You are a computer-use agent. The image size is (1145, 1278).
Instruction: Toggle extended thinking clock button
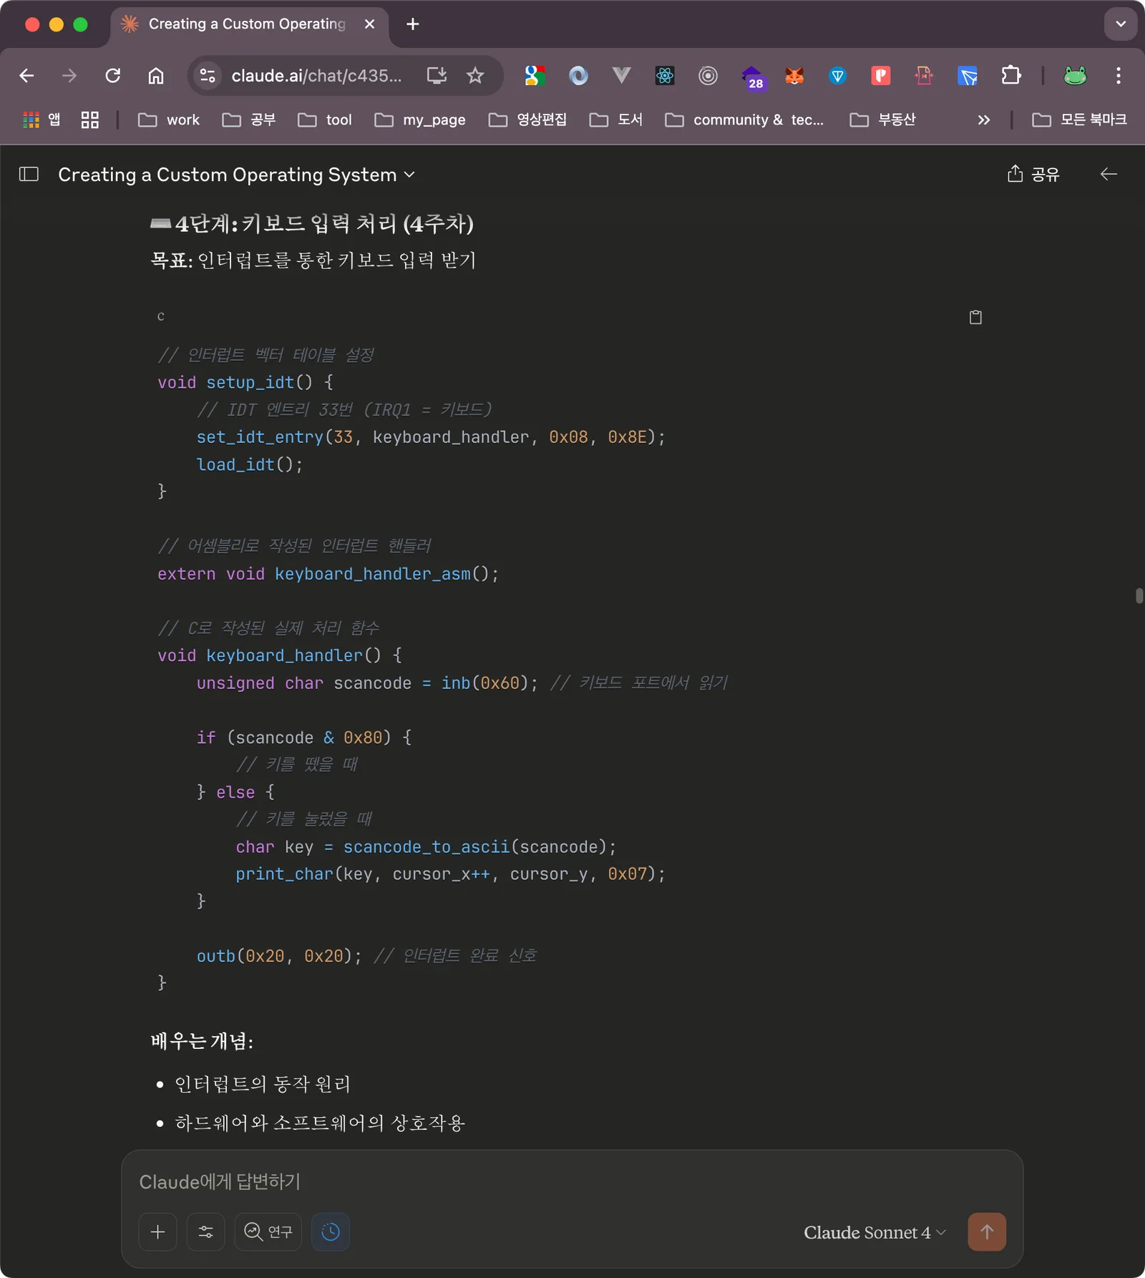pyautogui.click(x=331, y=1231)
